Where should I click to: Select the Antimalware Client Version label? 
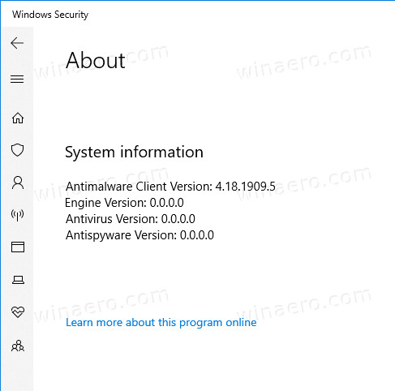[140, 187]
